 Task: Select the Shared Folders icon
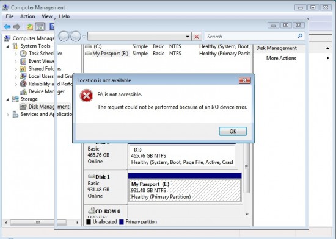(23, 69)
